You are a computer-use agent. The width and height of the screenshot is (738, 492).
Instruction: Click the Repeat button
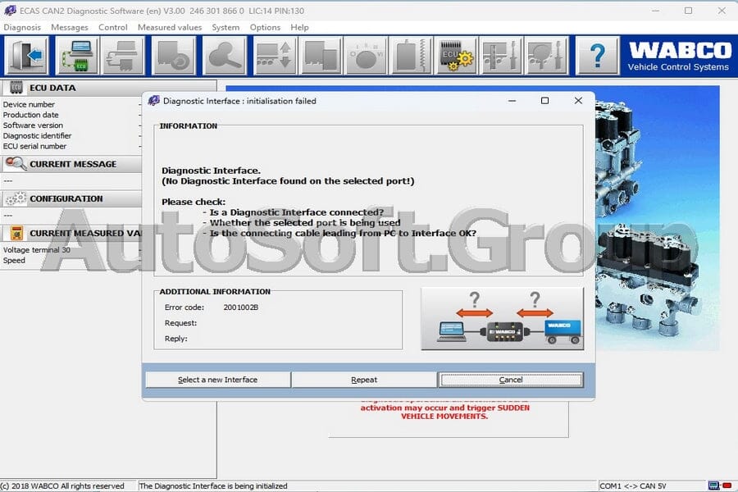click(x=364, y=380)
